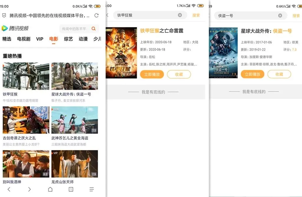Select the 电影 tab
Screen dimensions: 302x197
coord(54,39)
